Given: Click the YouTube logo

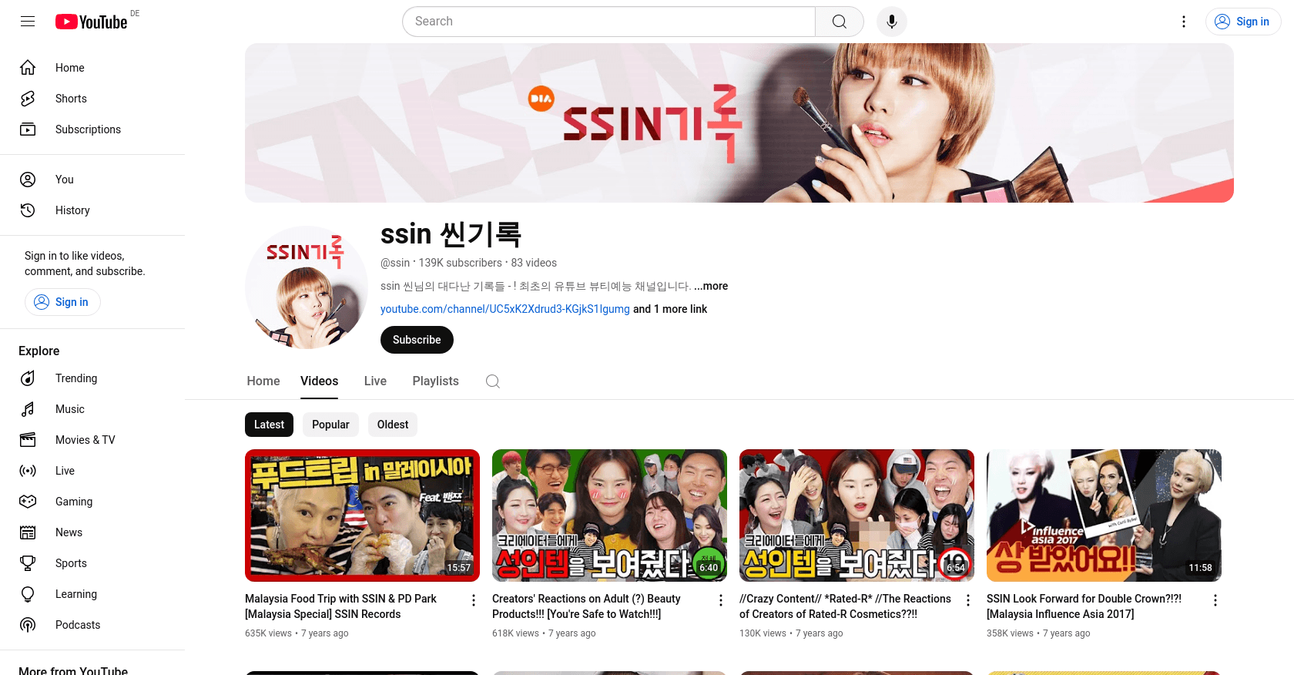Looking at the screenshot, I should point(92,22).
